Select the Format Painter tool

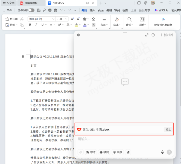11,19
